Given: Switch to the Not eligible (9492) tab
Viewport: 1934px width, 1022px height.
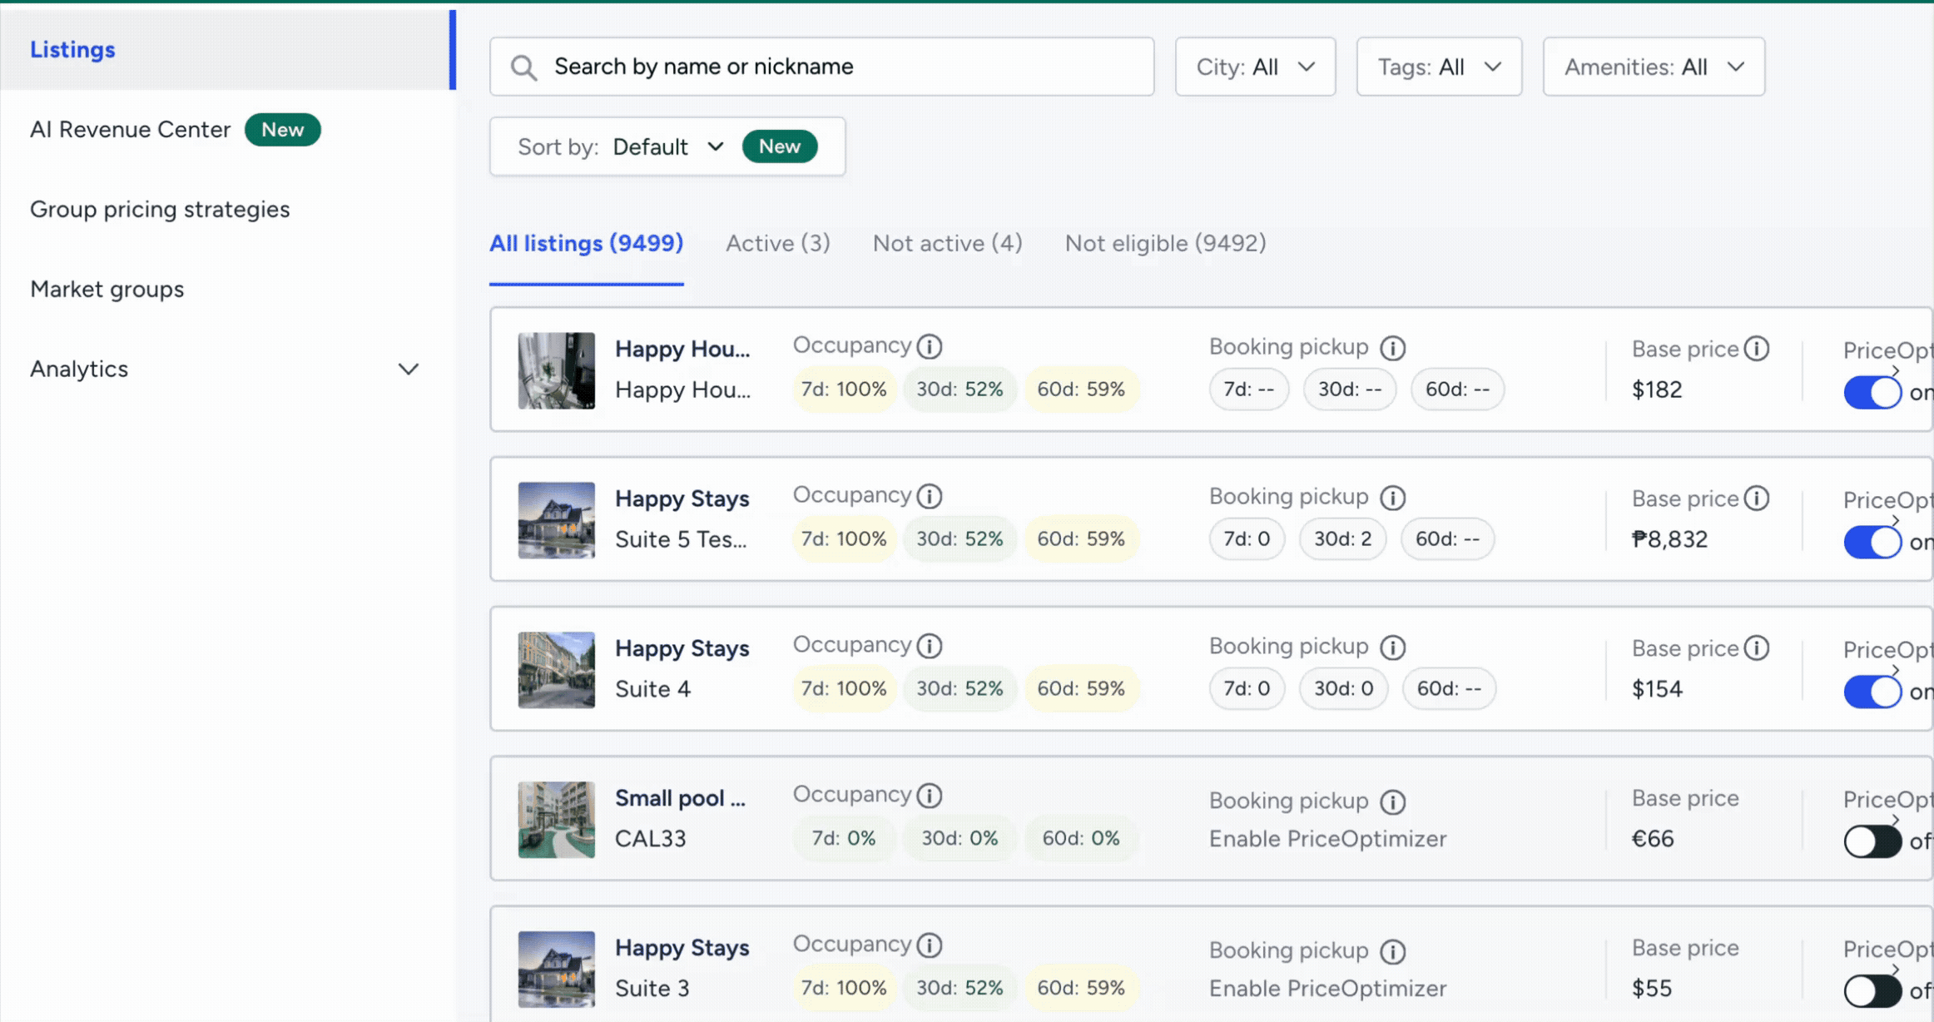Looking at the screenshot, I should [1165, 243].
